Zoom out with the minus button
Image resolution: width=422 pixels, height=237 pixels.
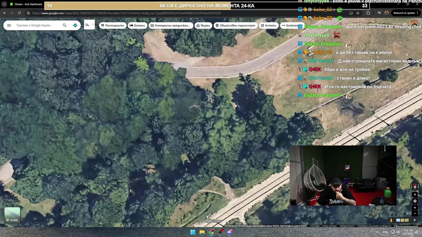coord(415,213)
